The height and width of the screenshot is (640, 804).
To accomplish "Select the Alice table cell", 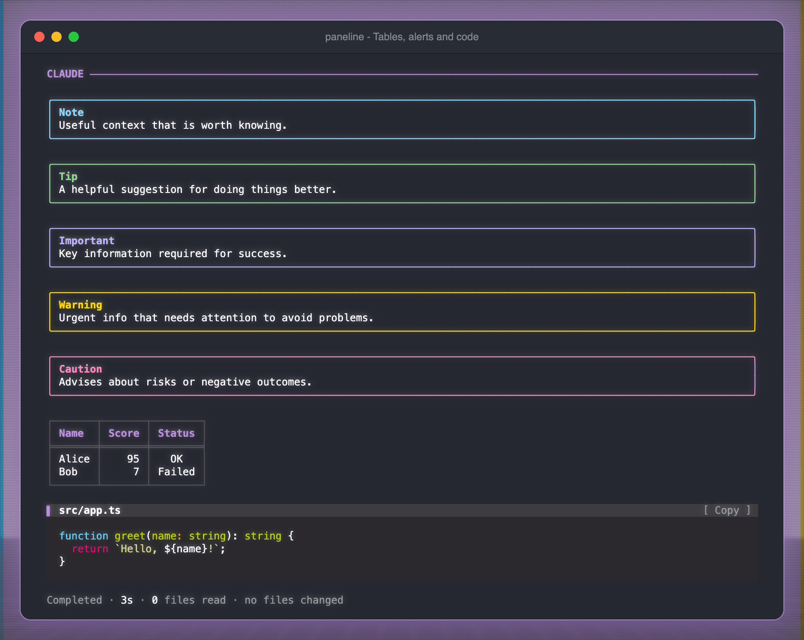I will click(x=74, y=459).
